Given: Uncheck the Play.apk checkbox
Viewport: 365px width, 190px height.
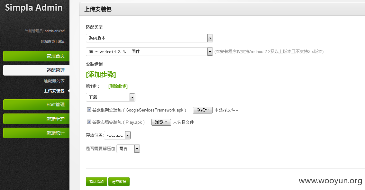Looking at the screenshot, I should point(89,122).
